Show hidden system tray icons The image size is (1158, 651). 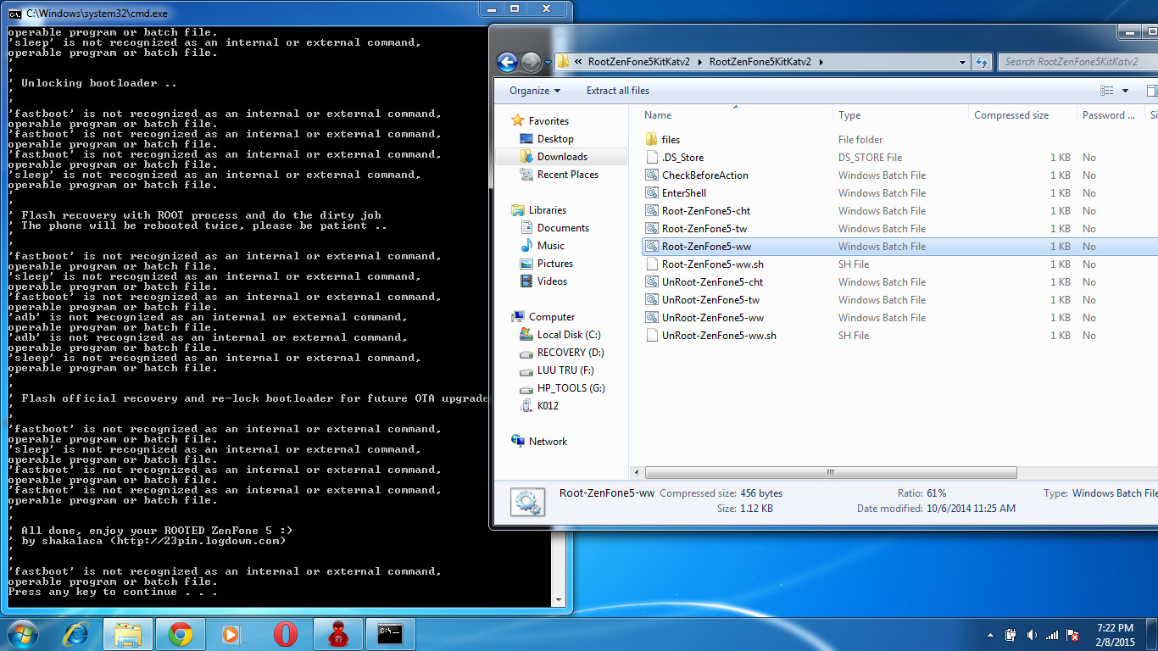(x=990, y=635)
